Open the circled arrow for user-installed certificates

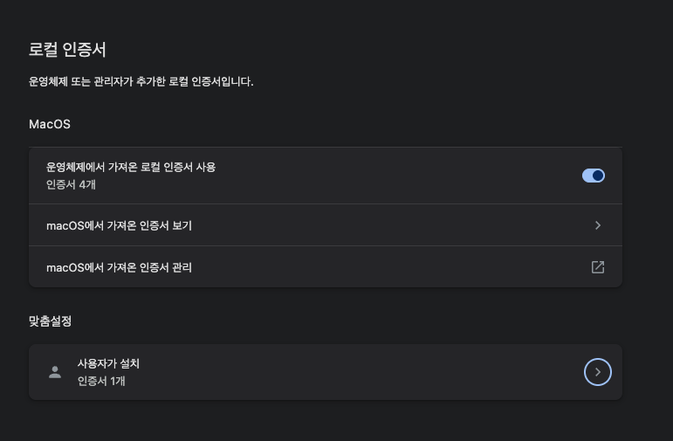tap(598, 372)
